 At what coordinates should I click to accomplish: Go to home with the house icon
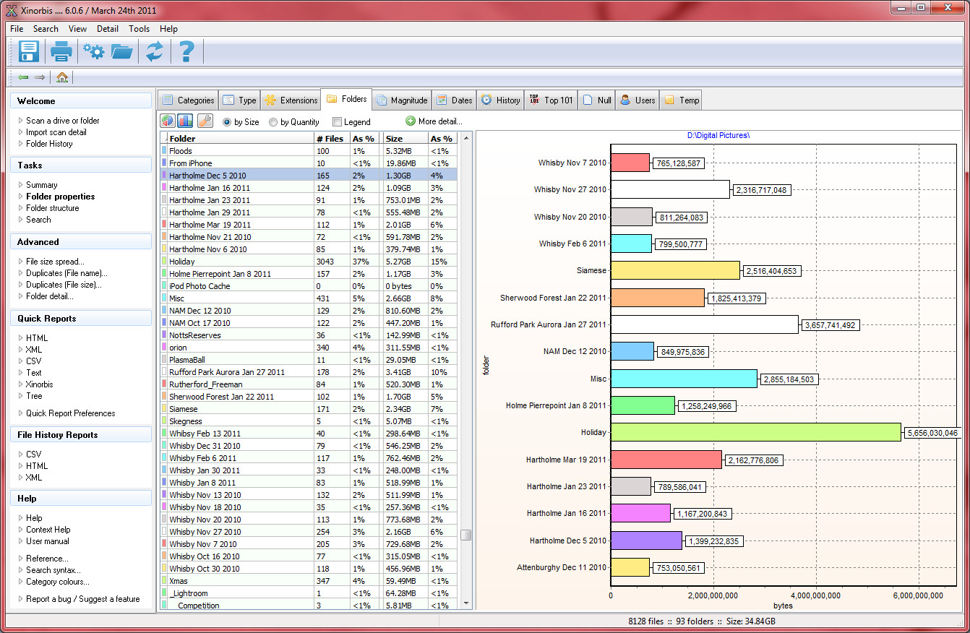point(62,77)
